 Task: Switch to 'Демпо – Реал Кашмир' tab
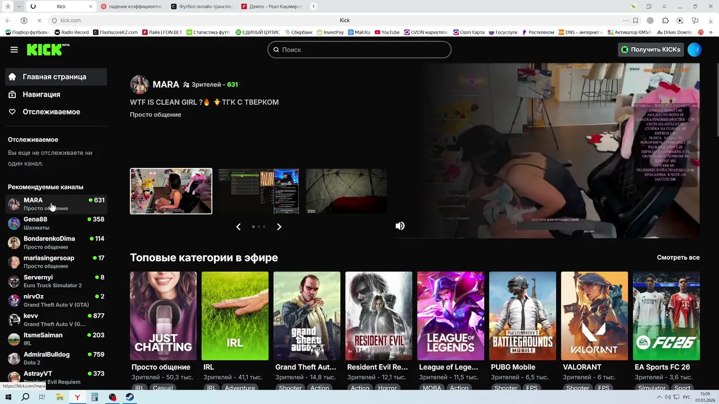272,6
